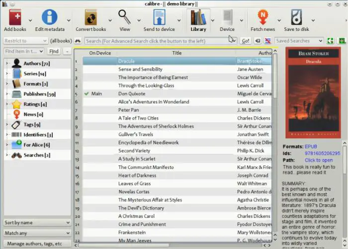Expand the Authors tree node
348x249 pixels.
(x=7, y=64)
